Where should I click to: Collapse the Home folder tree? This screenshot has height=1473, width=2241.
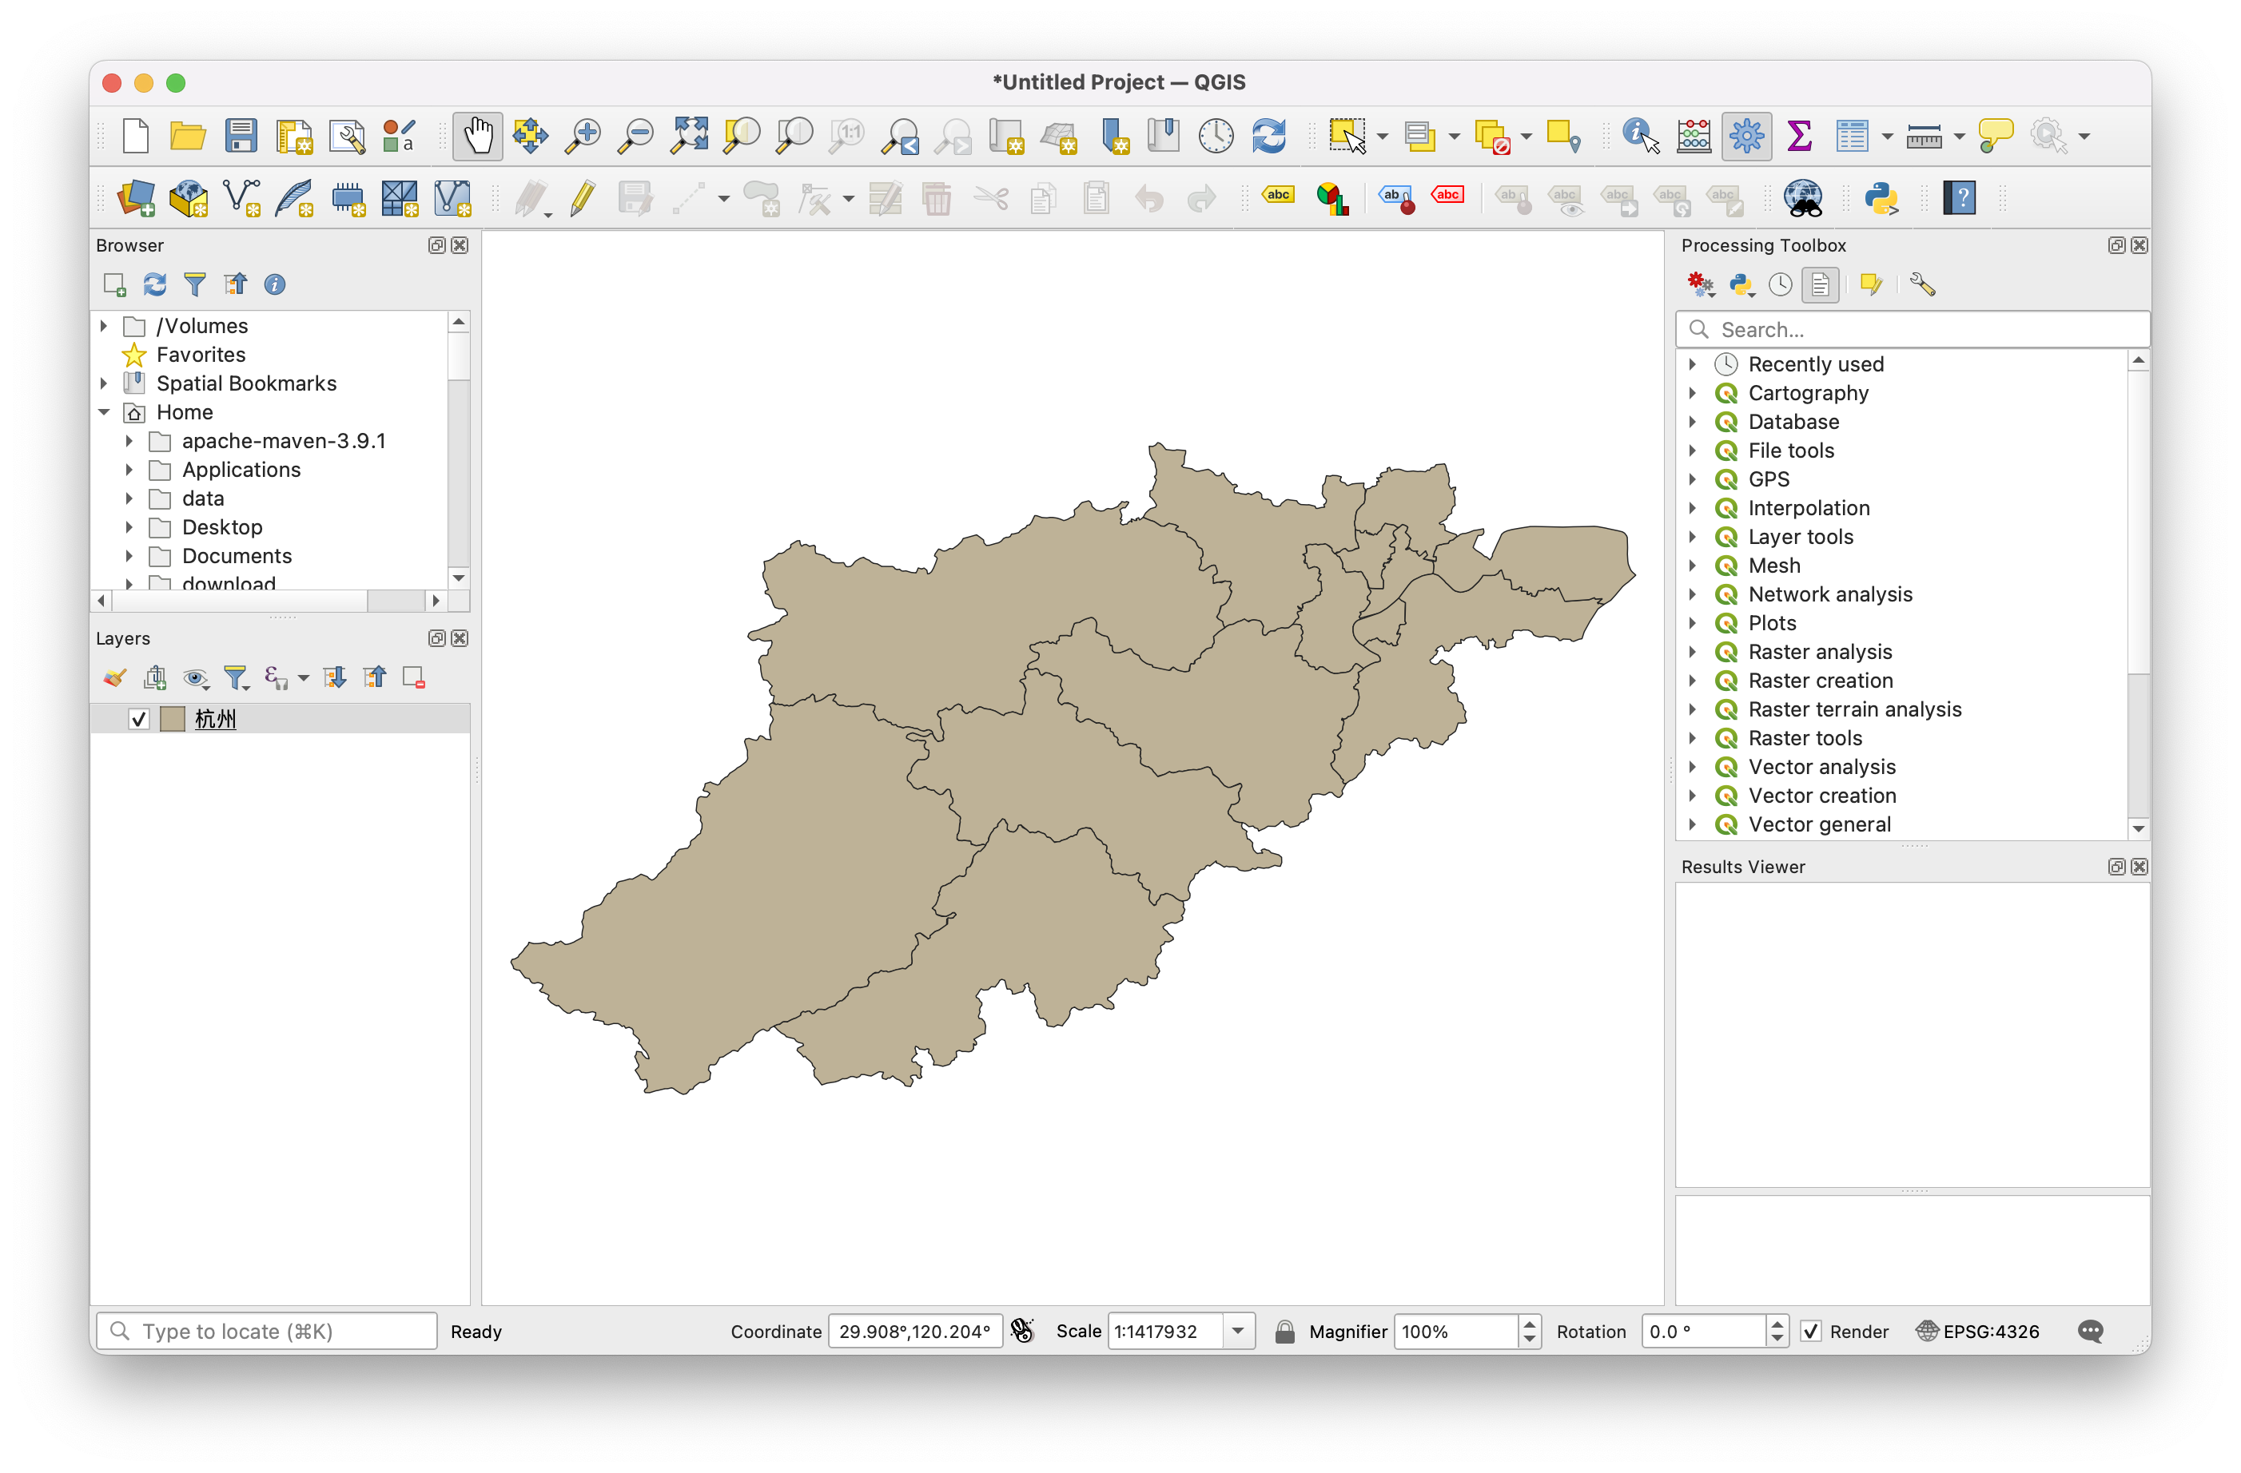pyautogui.click(x=105, y=412)
